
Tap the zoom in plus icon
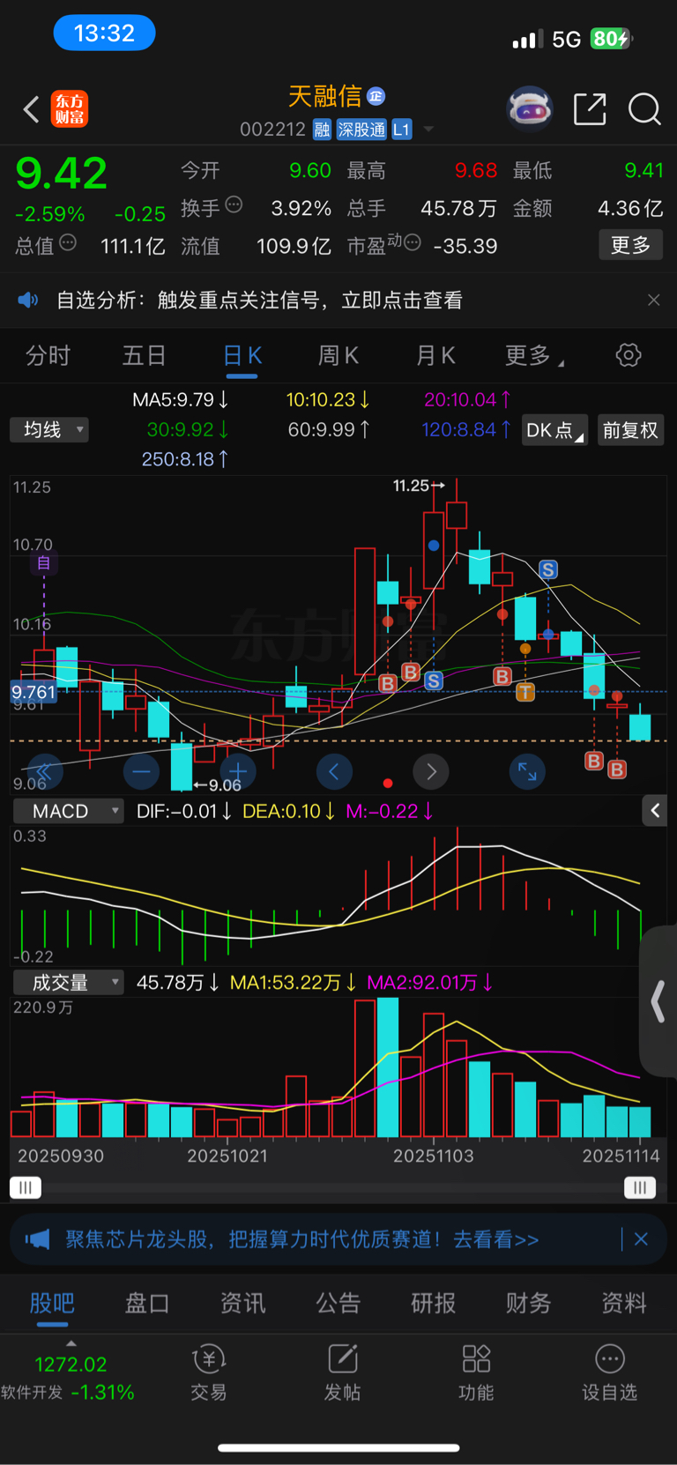click(x=238, y=772)
